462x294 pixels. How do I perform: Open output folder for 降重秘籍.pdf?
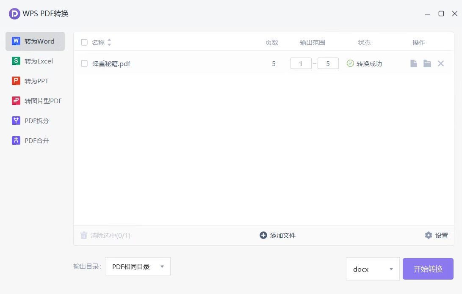[427, 63]
